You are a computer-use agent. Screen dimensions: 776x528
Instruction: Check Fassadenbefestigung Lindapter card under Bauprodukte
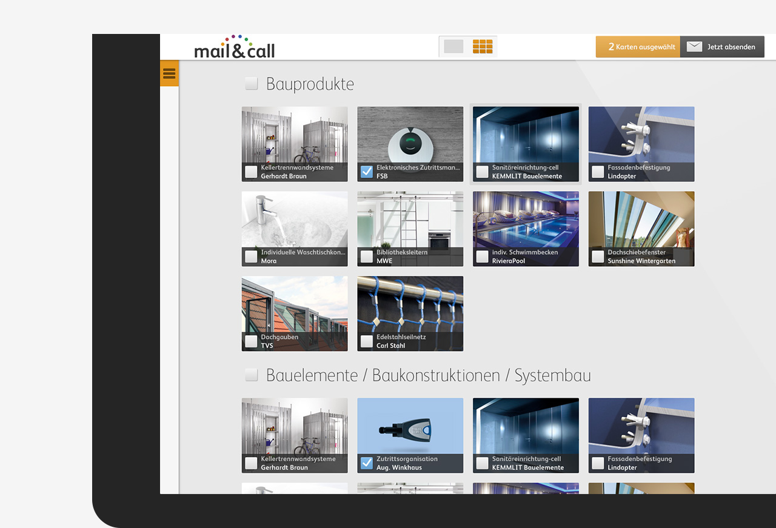pyautogui.click(x=598, y=172)
